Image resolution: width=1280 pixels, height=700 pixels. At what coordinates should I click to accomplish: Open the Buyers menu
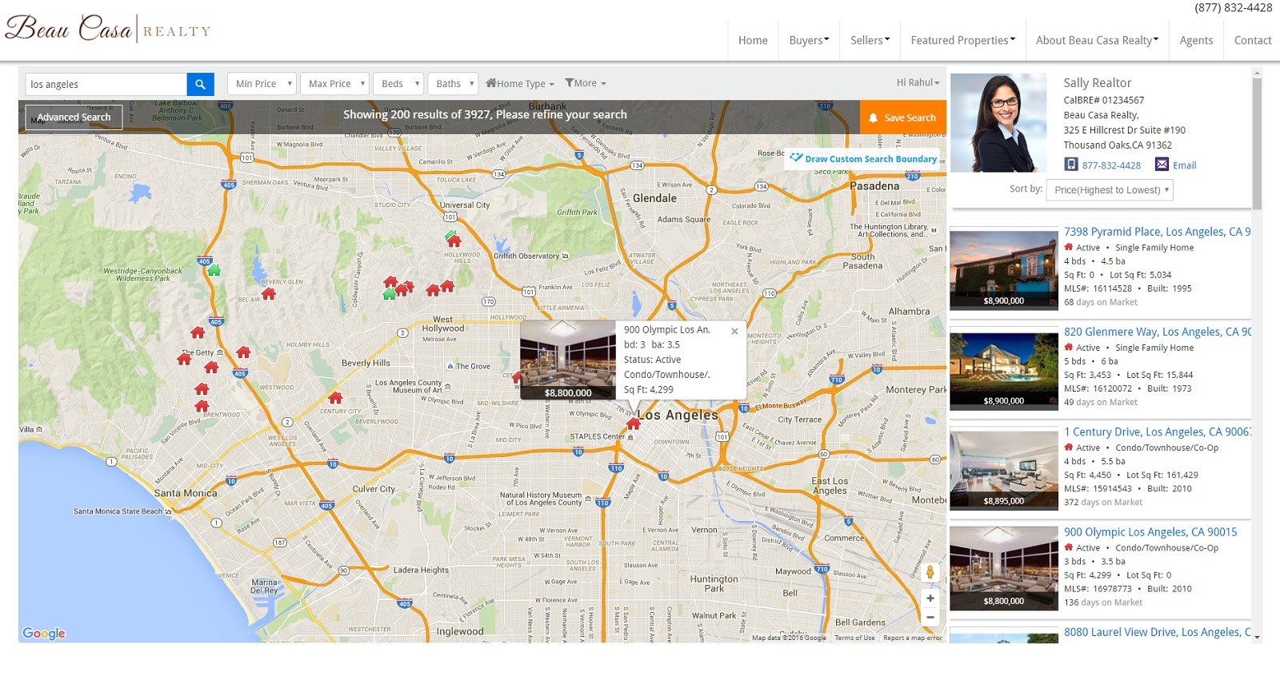[x=809, y=40]
